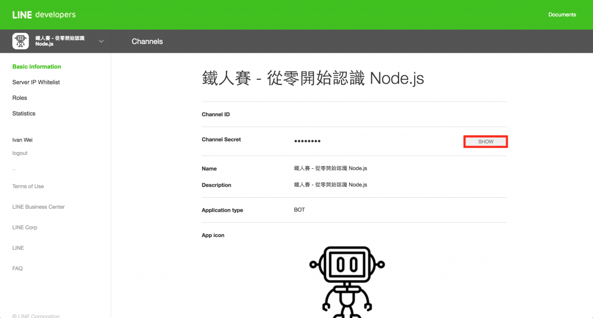The height and width of the screenshot is (318, 593).
Task: Click the Description field value
Action: 331,184
